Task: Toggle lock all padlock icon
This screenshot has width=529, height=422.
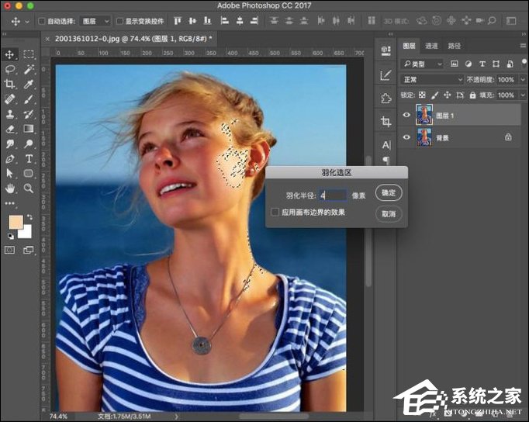Action: point(472,95)
